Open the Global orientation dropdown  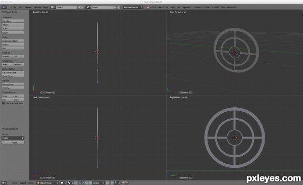tap(98, 182)
